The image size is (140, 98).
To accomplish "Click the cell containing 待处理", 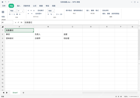I will [x=72, y=38].
